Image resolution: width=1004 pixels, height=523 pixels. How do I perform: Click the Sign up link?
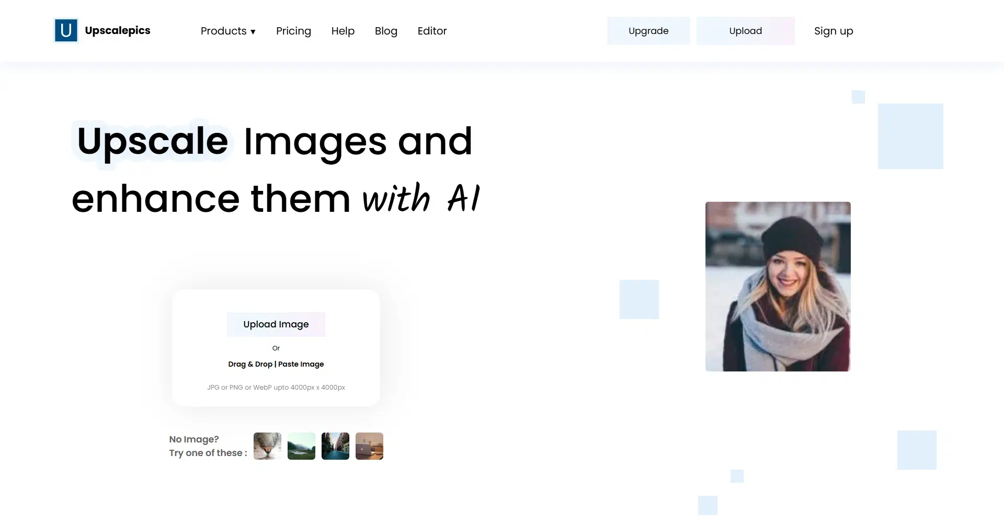(x=833, y=31)
